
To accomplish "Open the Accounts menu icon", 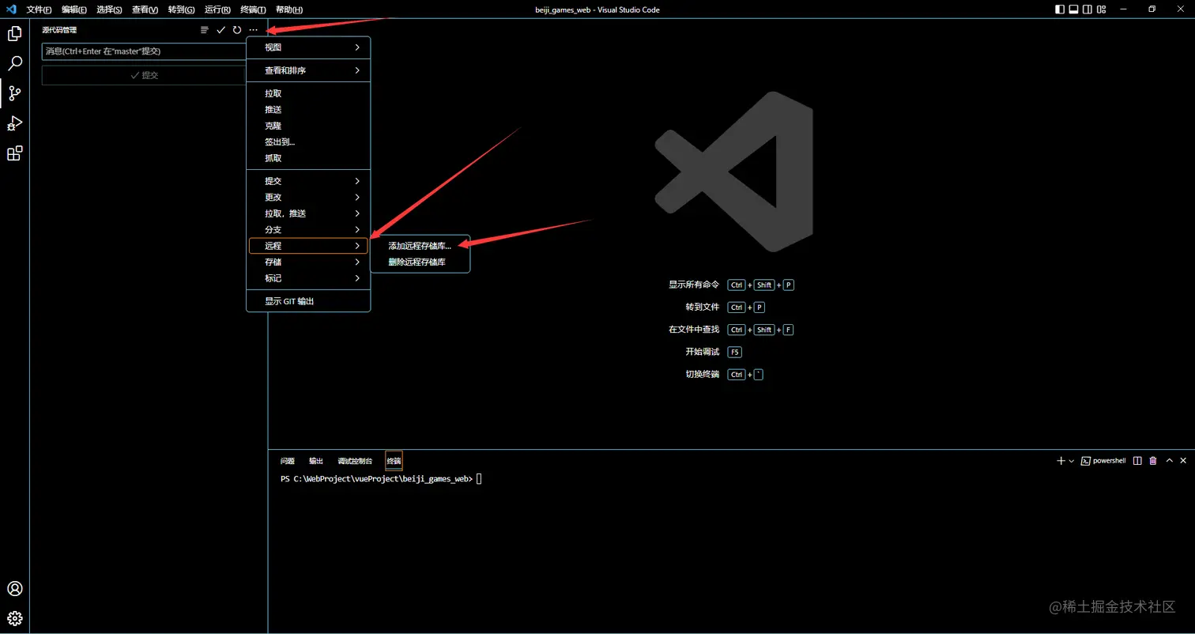I will tap(14, 589).
